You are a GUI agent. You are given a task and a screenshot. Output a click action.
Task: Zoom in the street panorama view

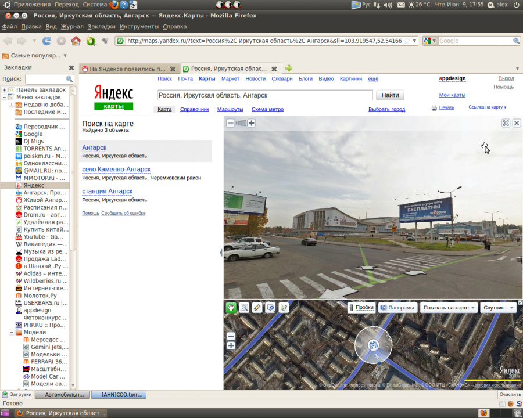point(252,123)
